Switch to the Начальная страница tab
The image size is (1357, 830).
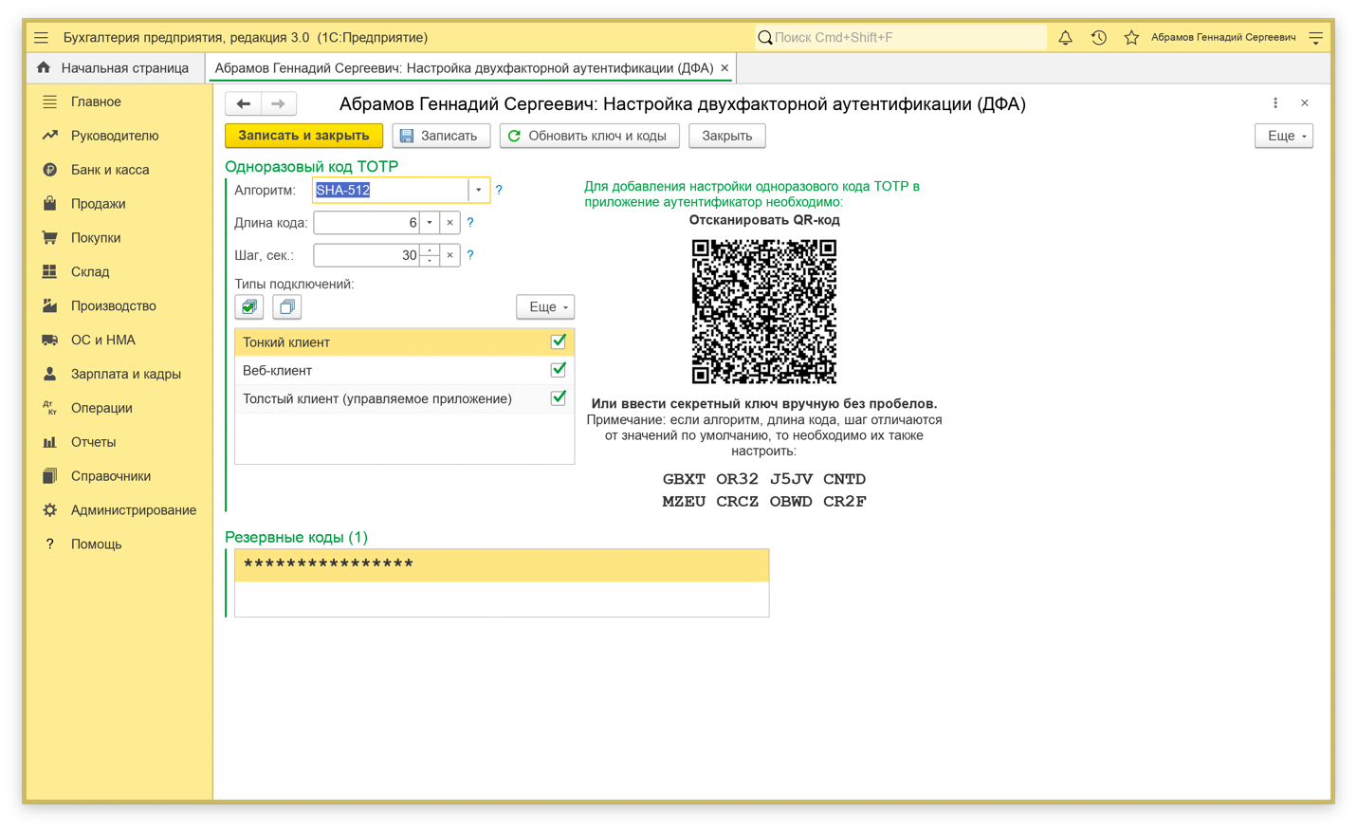click(x=113, y=68)
